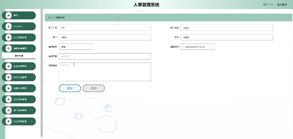Click the 部门 field label

[55, 37]
